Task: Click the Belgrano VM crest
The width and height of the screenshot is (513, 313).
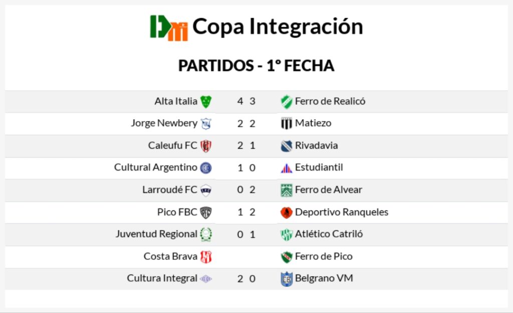Action: [287, 279]
